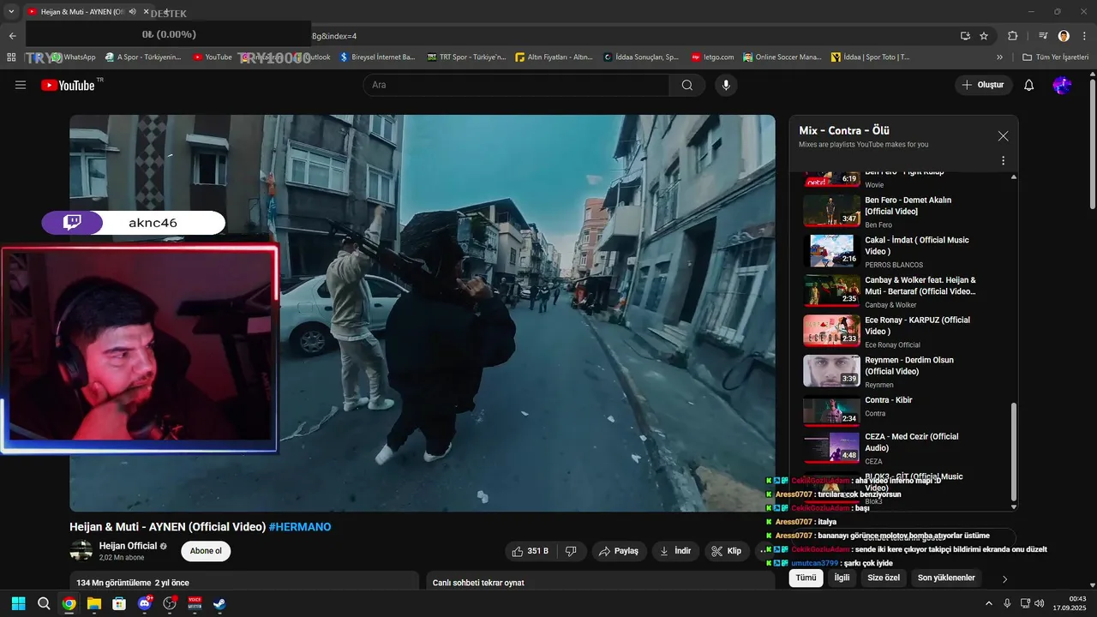The height and width of the screenshot is (617, 1097).
Task: Open the YouTube hamburger guide menu
Action: coord(21,85)
